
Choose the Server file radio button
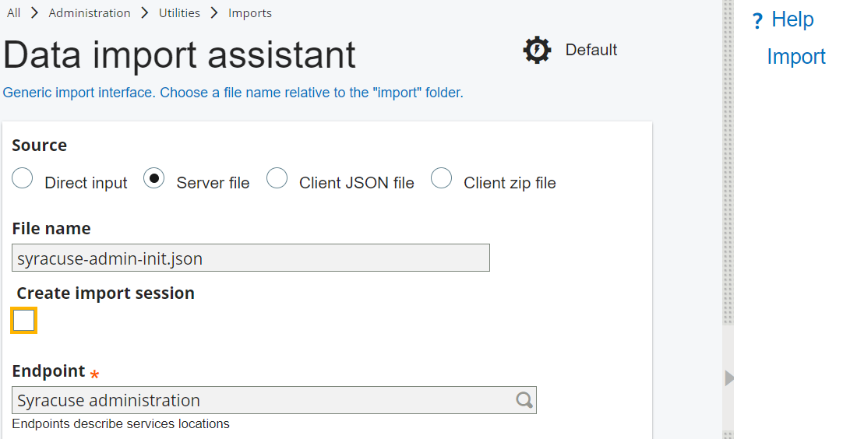(154, 179)
